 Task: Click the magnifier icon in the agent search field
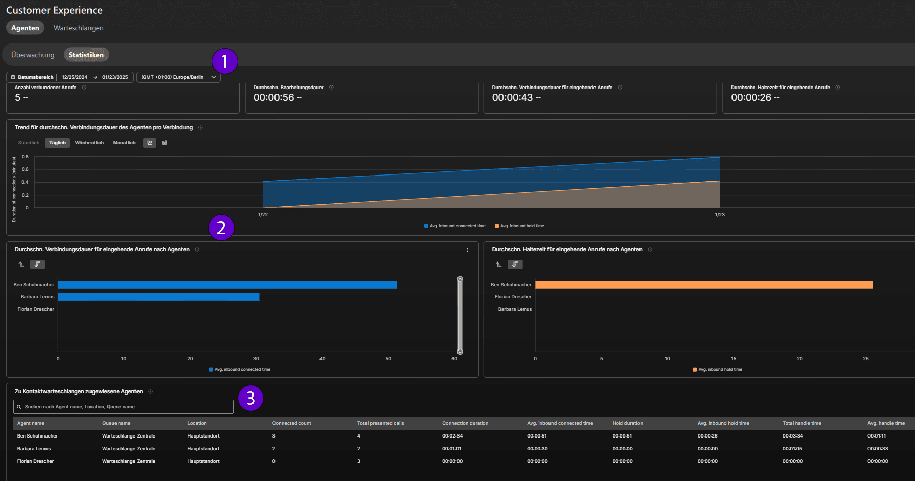[19, 407]
